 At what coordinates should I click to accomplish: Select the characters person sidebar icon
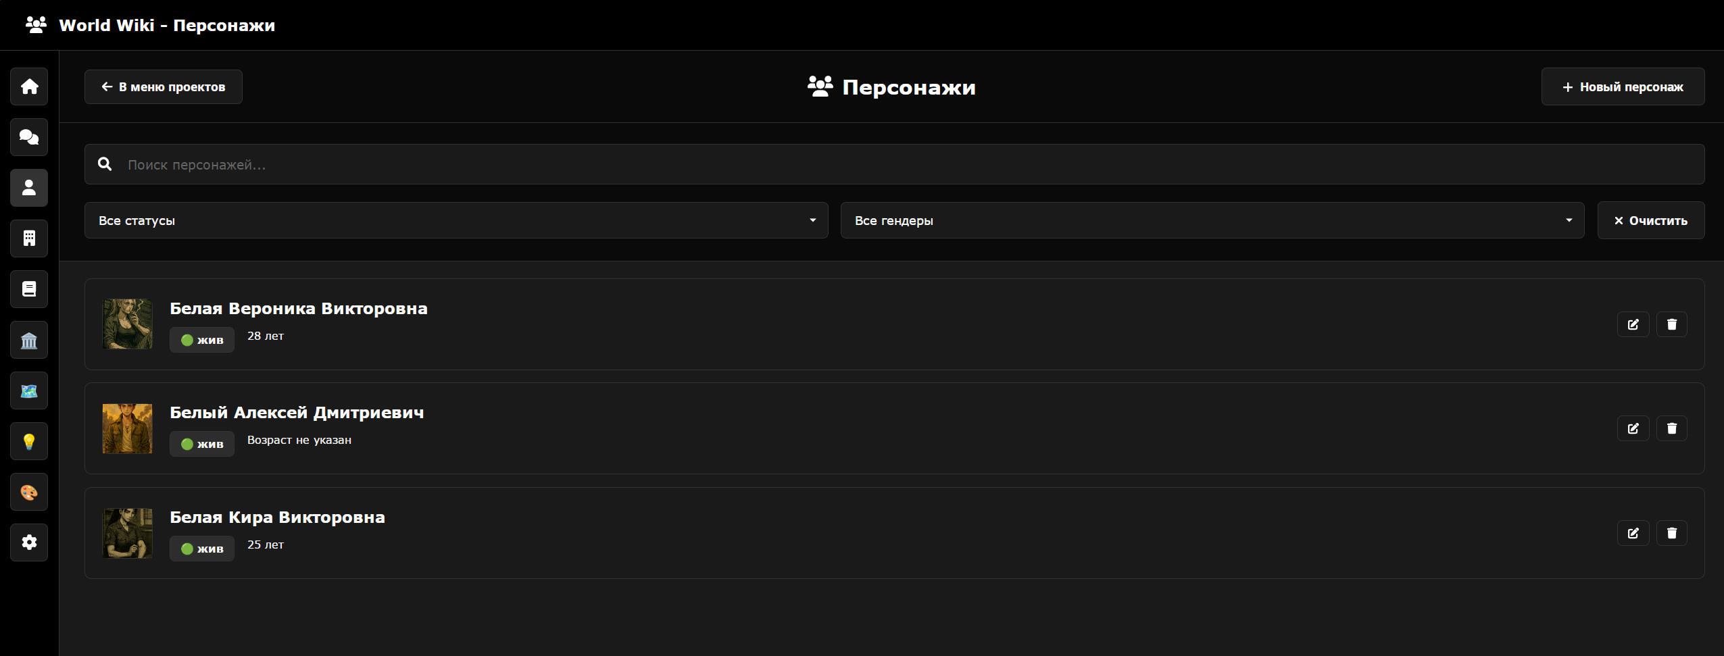coord(29,188)
